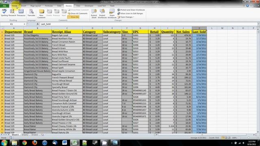Click the vertical scrollbar down arrow
This screenshot has width=260, height=146.
point(258,132)
